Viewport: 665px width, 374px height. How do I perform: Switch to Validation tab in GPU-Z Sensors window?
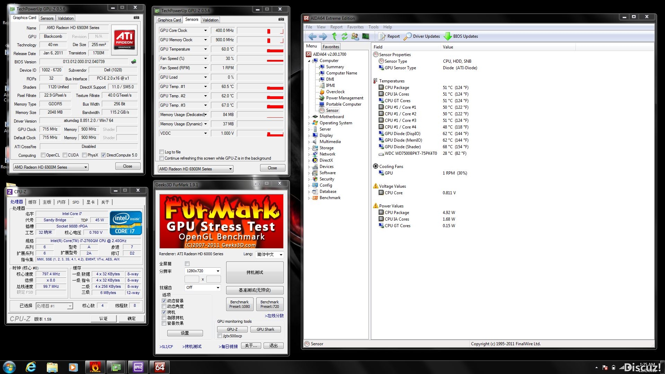coord(210,20)
